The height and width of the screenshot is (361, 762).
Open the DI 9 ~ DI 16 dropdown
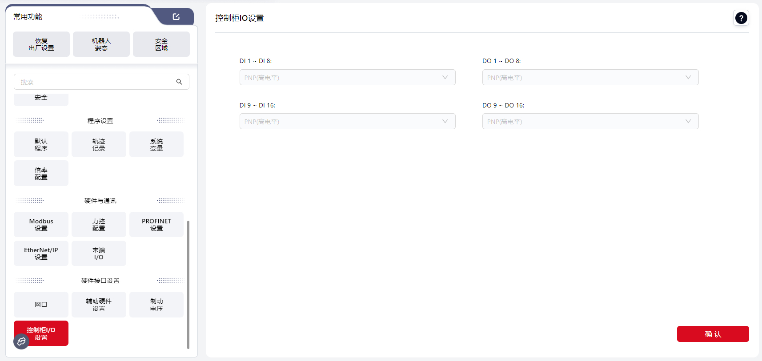(347, 122)
